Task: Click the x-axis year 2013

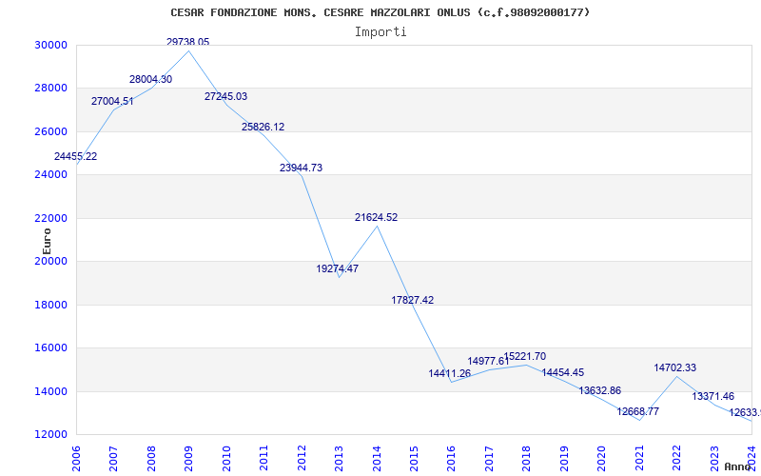Action: (339, 458)
